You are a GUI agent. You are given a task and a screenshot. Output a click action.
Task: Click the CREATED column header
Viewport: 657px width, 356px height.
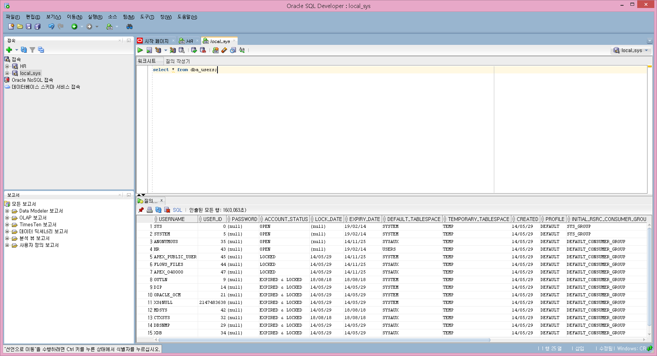point(525,219)
